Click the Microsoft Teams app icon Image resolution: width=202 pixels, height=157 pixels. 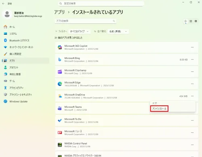pos(60,108)
